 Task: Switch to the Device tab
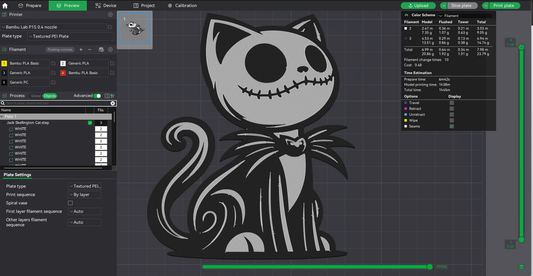[x=106, y=6]
